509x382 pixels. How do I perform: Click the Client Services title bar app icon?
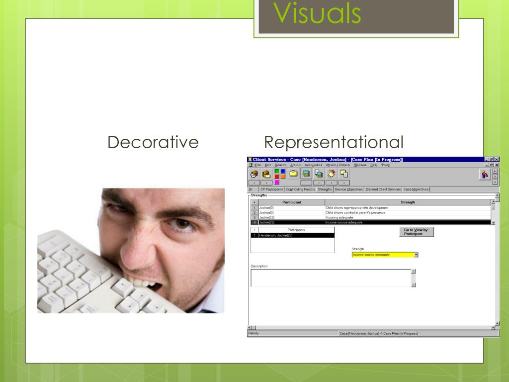point(250,160)
